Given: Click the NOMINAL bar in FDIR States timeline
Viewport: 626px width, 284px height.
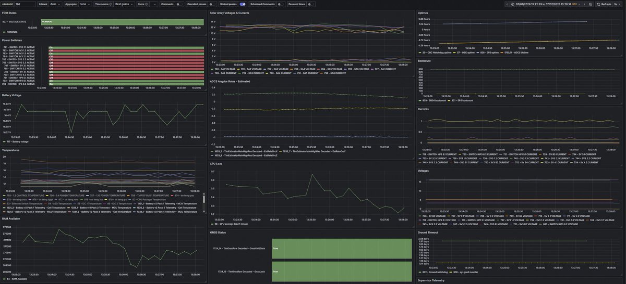Looking at the screenshot, I should click(x=122, y=22).
